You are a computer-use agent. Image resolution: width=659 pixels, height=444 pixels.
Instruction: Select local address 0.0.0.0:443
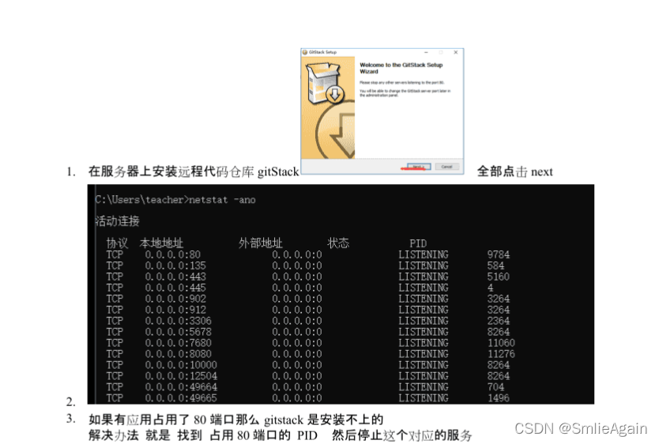coord(175,277)
